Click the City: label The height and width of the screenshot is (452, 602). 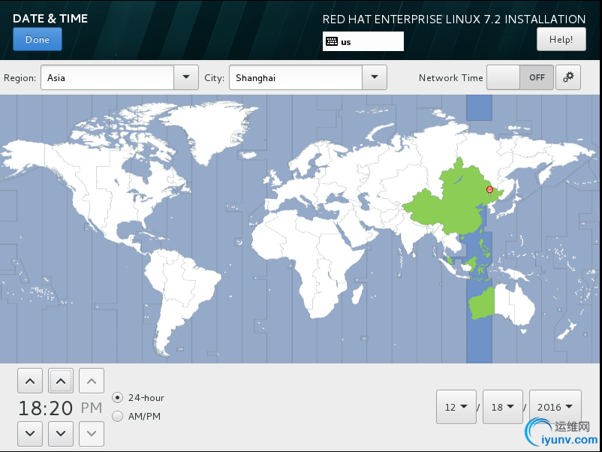[214, 78]
